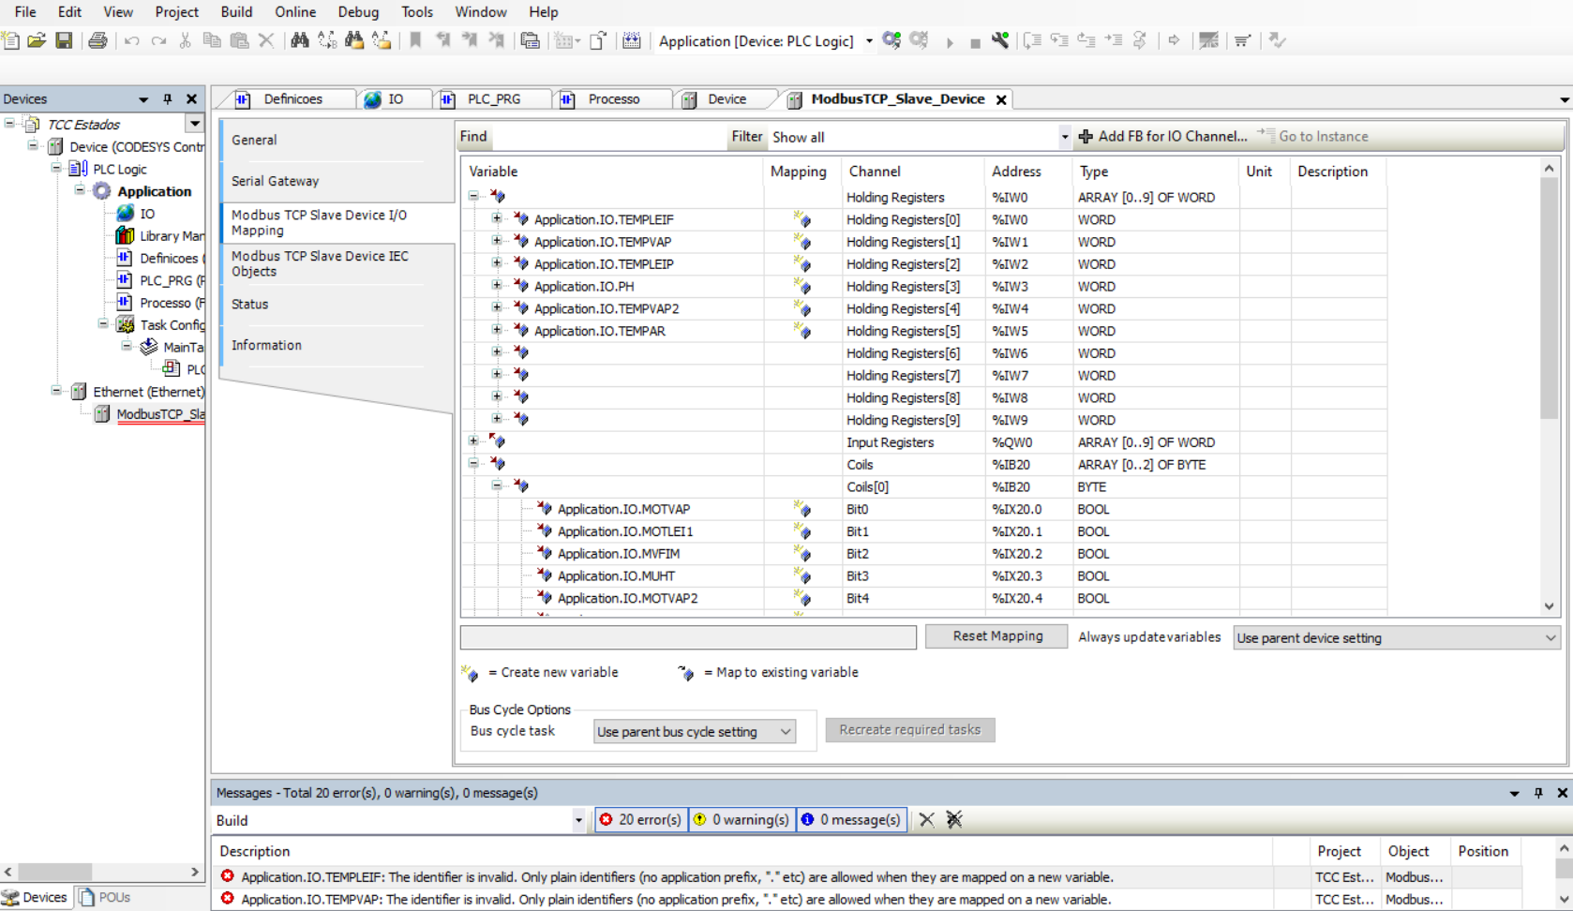Image resolution: width=1573 pixels, height=911 pixels.
Task: Click Recreate required tasks
Action: 909,730
